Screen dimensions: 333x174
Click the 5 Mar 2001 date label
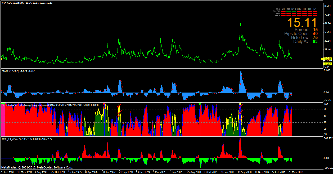(159, 172)
